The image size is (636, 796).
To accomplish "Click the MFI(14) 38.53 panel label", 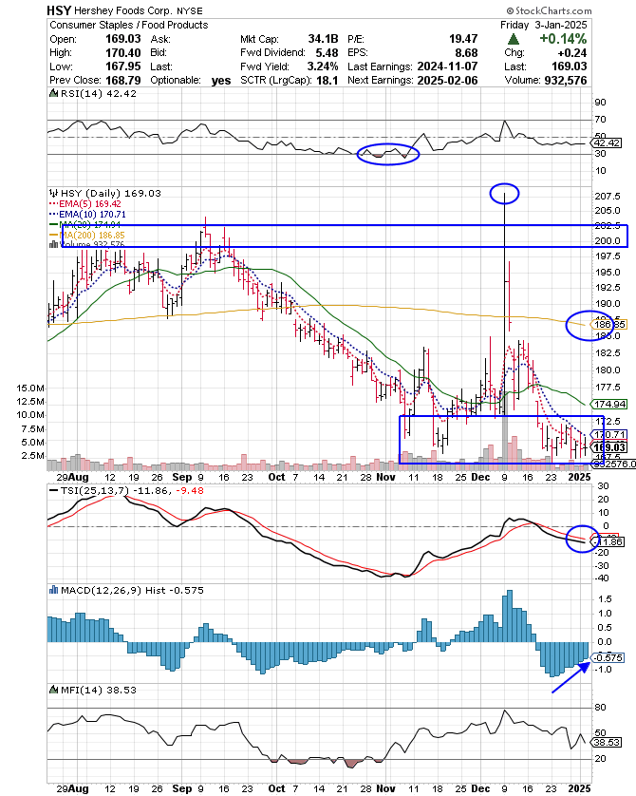I will [99, 690].
